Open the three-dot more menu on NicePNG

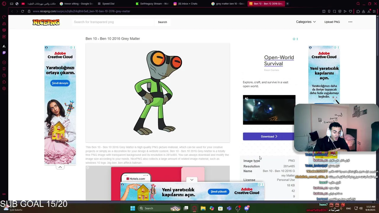point(350,22)
